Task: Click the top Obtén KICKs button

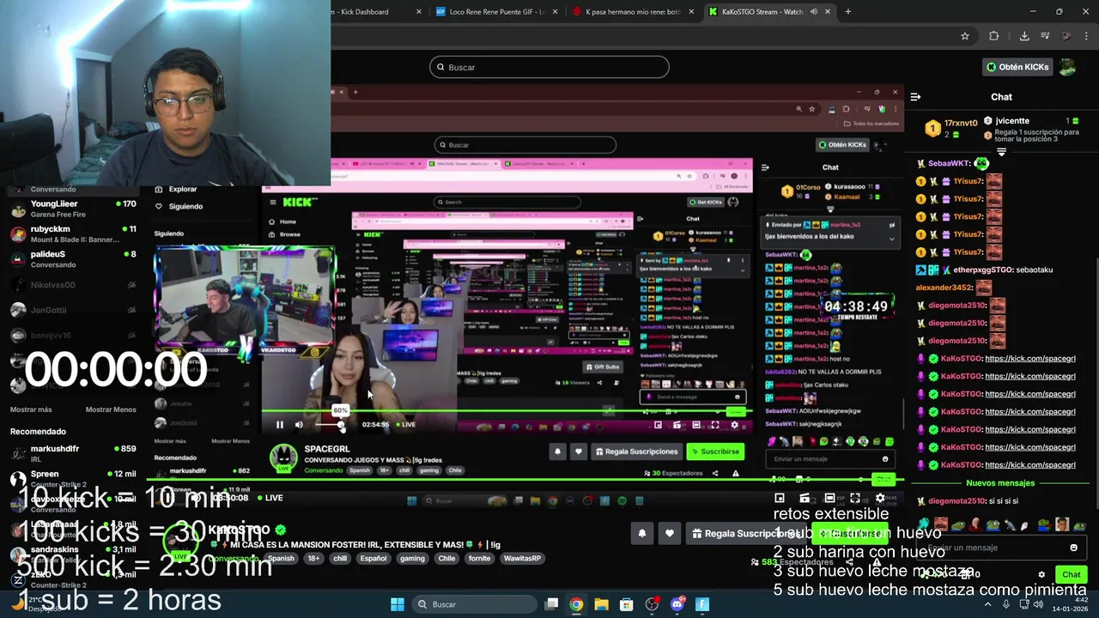Action: pos(1017,67)
